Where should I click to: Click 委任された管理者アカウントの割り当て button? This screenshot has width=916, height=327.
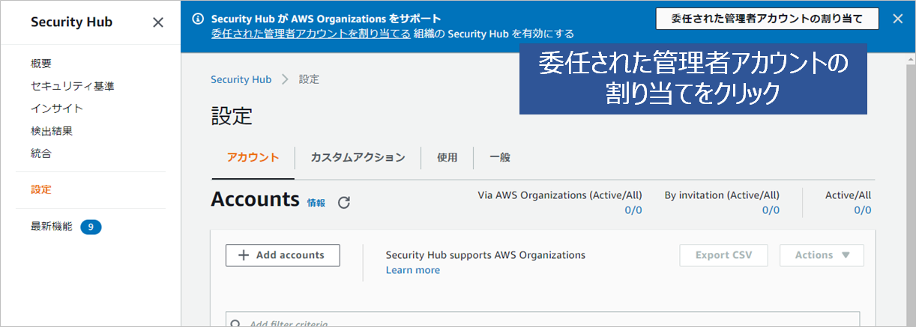coord(767,19)
